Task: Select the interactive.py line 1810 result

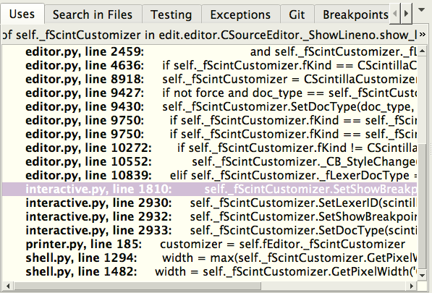Action: (209, 189)
